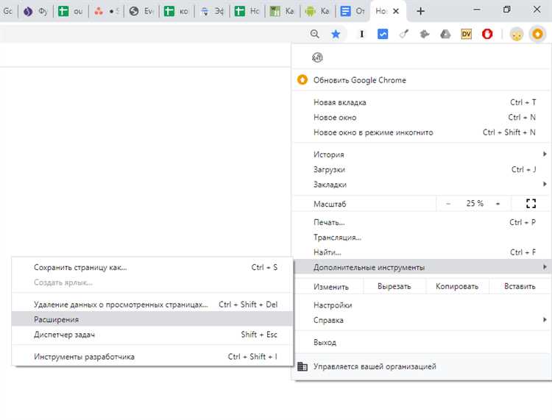This screenshot has height=420, width=552.
Task: Click the DV extension icon
Action: point(466,34)
